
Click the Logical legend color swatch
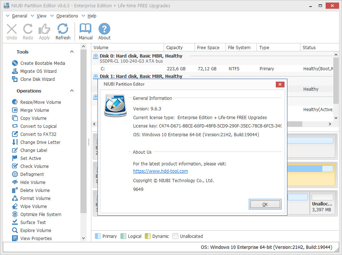coord(123,236)
